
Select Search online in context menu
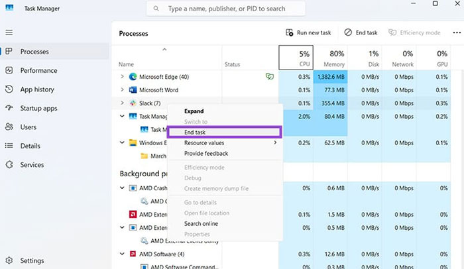(201, 223)
